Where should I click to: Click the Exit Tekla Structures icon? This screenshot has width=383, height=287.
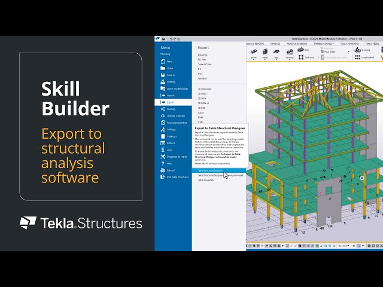click(x=163, y=177)
